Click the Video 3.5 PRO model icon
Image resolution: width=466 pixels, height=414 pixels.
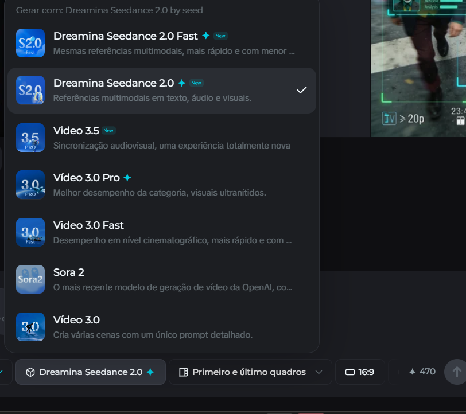pos(30,138)
